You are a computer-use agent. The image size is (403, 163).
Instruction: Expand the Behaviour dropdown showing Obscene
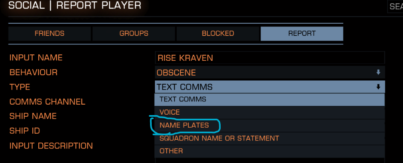pyautogui.click(x=266, y=72)
